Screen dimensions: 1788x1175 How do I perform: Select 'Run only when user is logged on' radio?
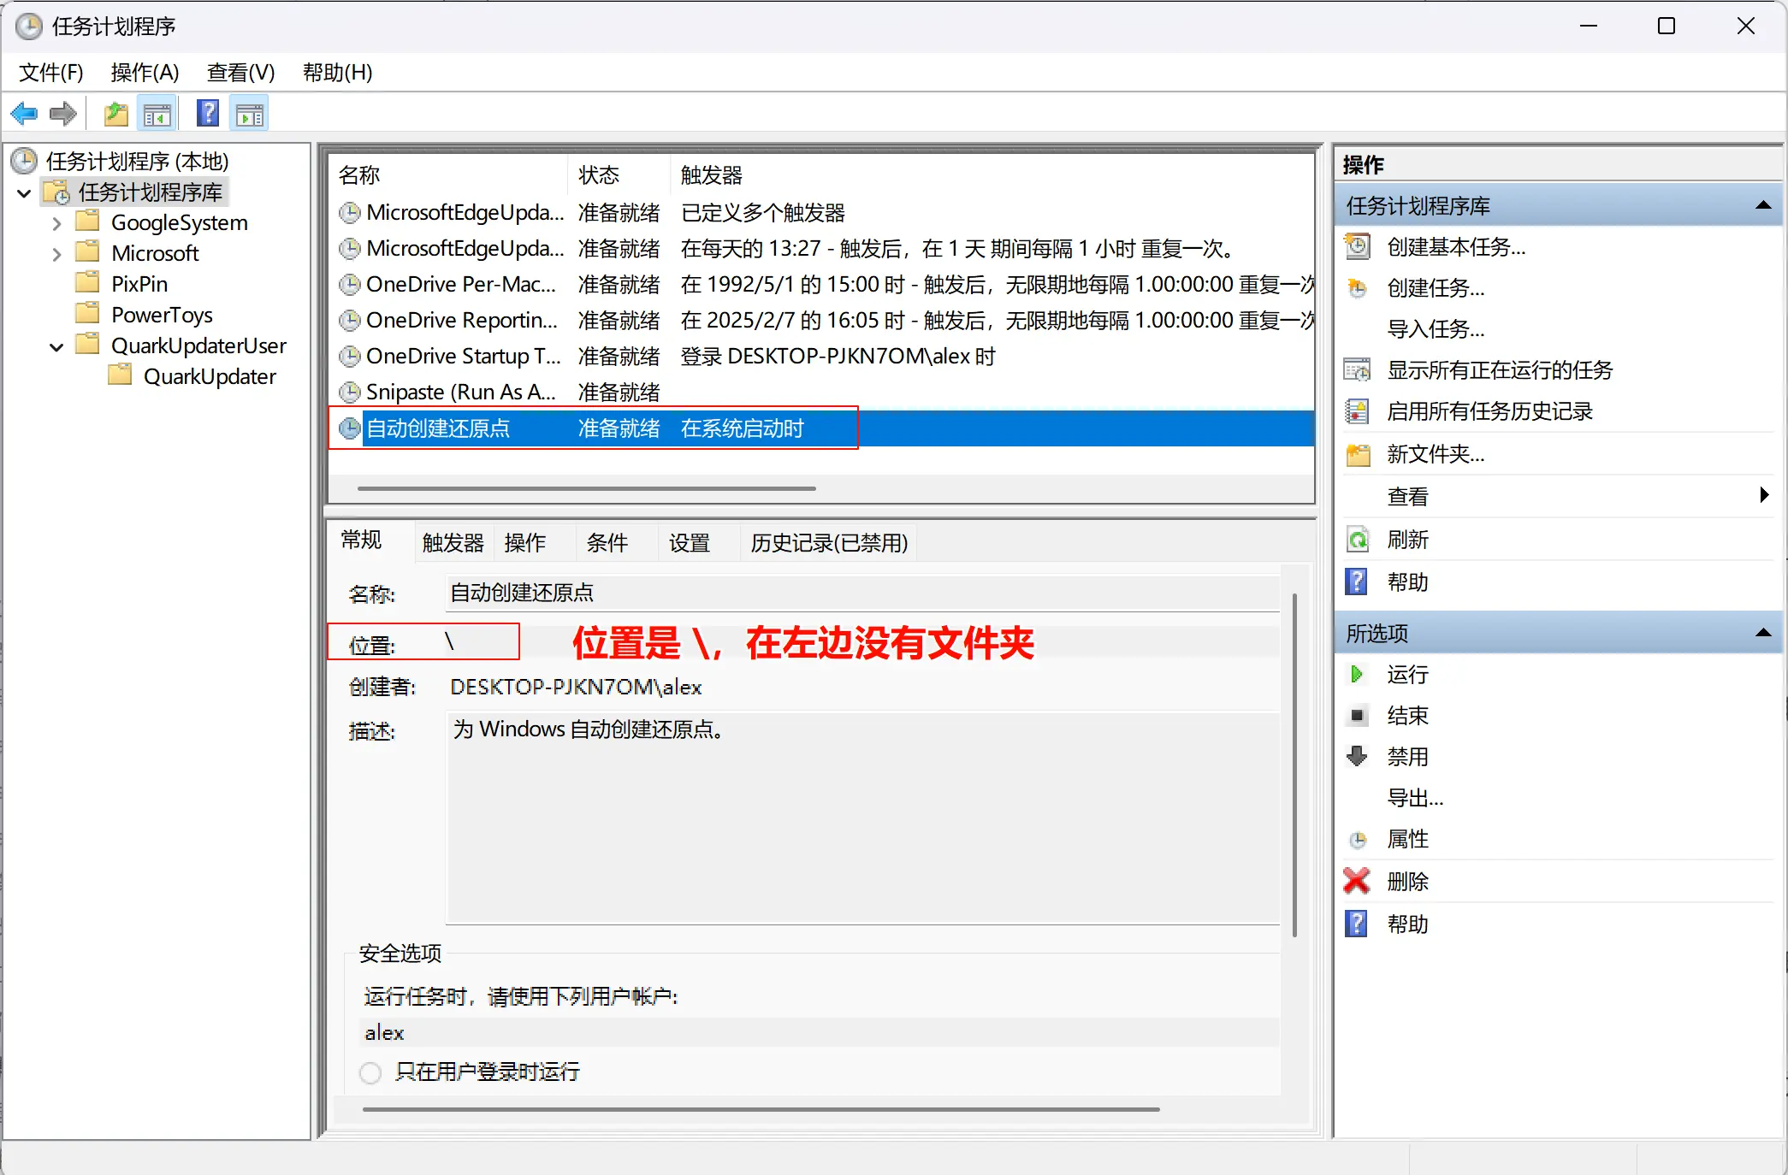[x=370, y=1072]
